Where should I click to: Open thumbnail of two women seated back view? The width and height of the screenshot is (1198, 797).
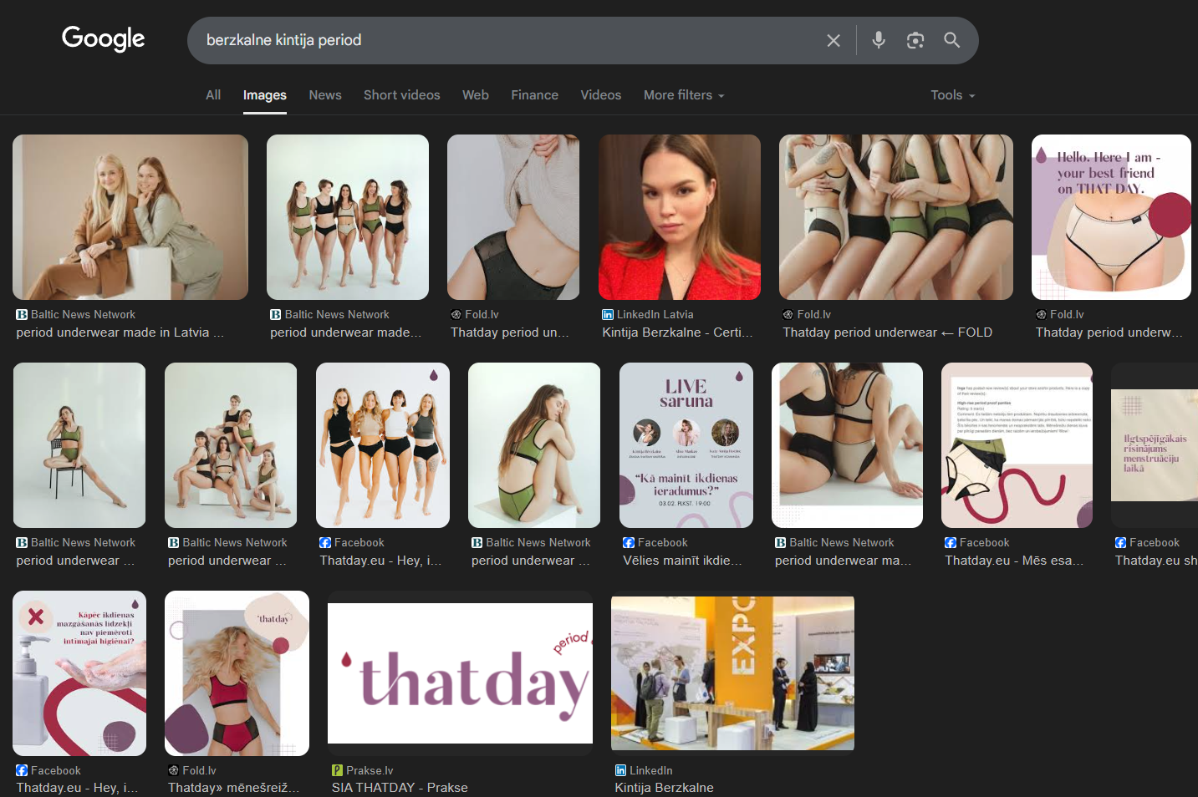click(x=847, y=445)
